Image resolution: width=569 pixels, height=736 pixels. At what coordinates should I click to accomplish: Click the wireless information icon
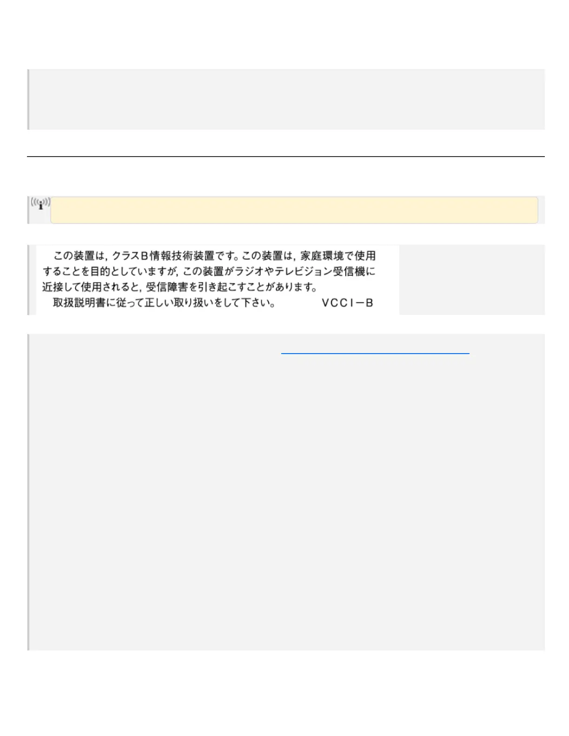click(40, 204)
